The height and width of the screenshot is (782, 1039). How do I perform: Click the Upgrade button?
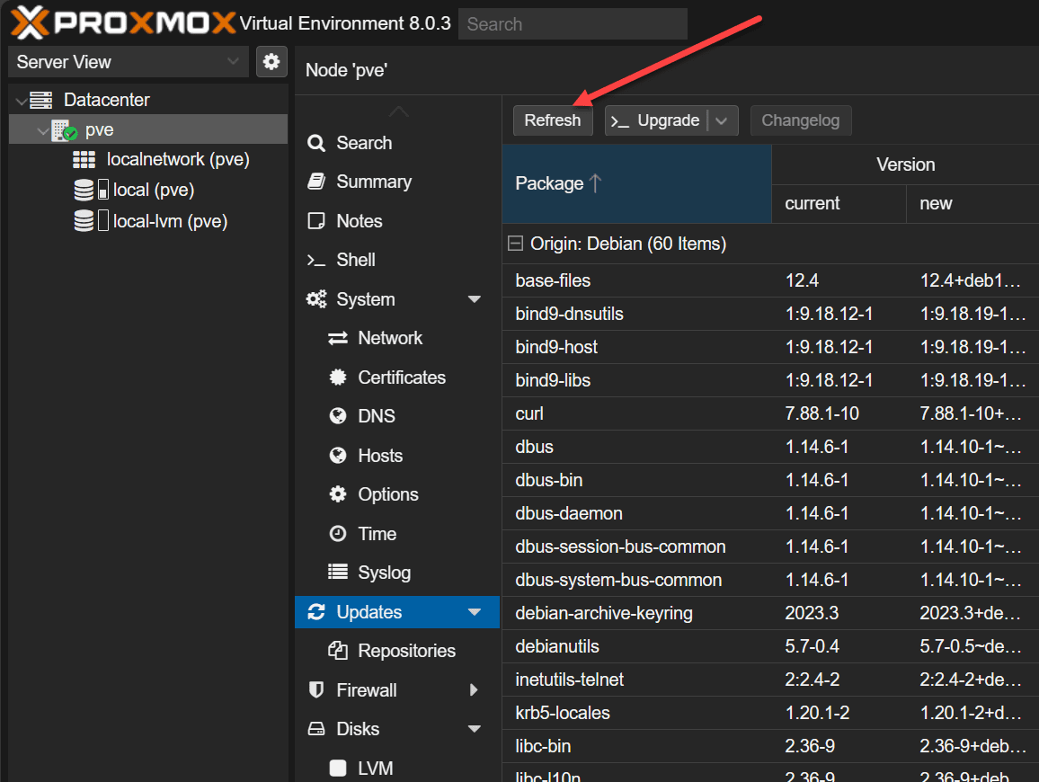tap(656, 120)
